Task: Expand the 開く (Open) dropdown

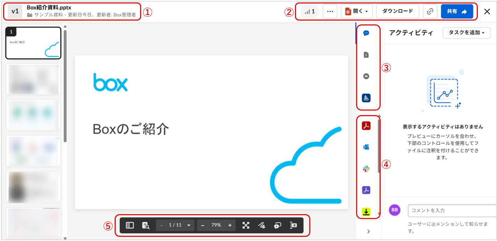Action: tap(356, 12)
